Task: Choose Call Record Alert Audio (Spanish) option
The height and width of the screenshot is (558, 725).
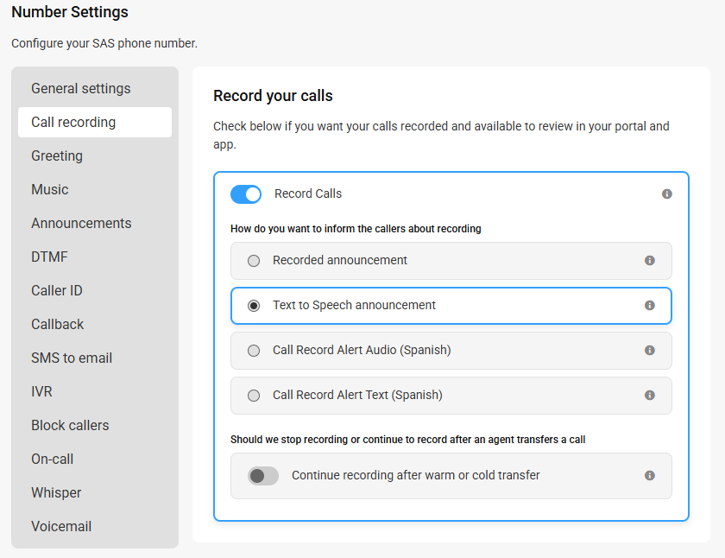Action: point(254,351)
